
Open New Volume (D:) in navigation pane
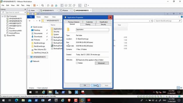coord(40,49)
